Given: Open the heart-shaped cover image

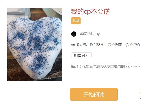Looking at the screenshot, I should 35,45.
